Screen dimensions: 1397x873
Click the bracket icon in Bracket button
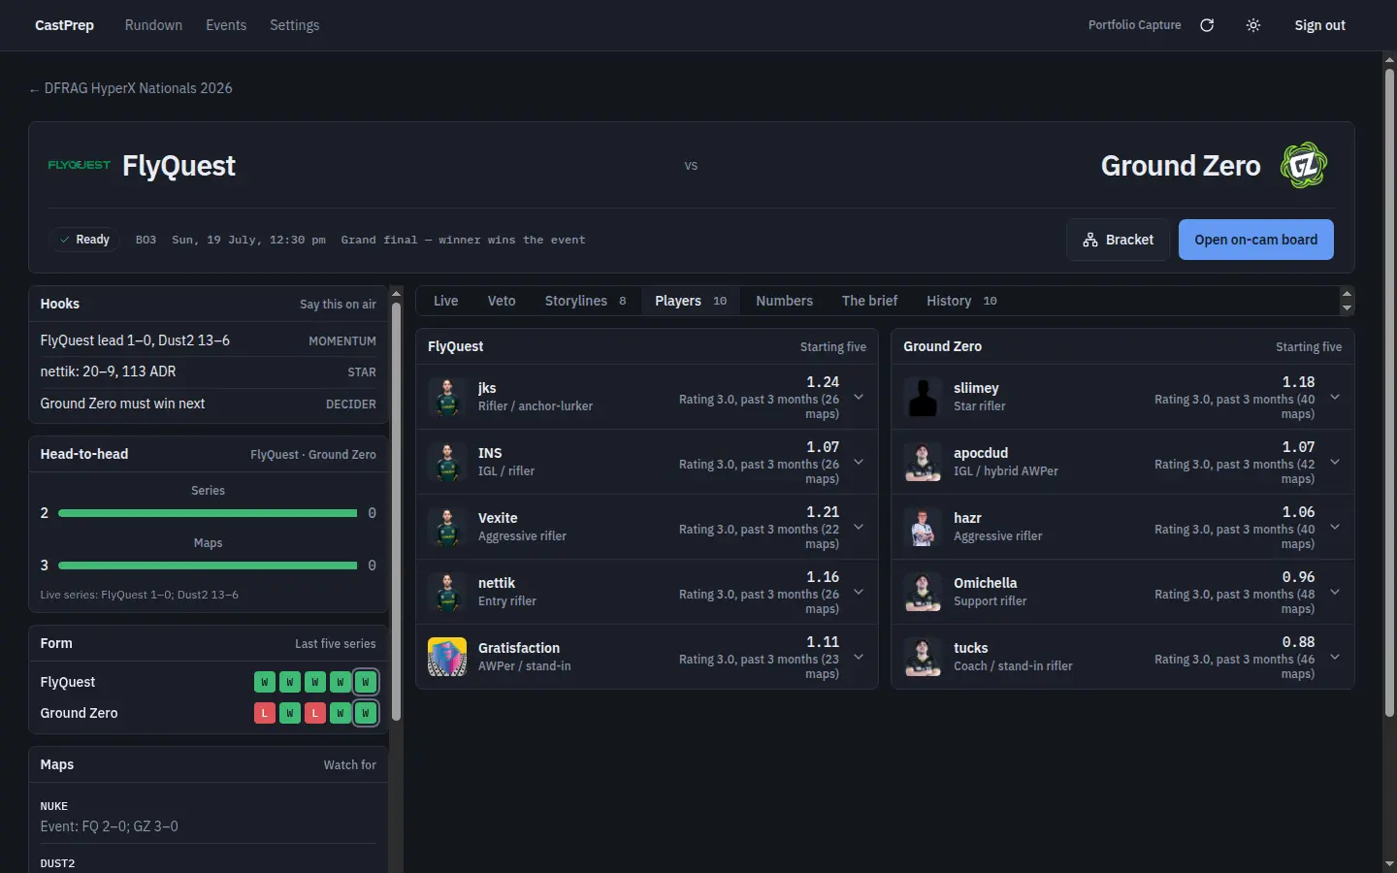[1090, 240]
